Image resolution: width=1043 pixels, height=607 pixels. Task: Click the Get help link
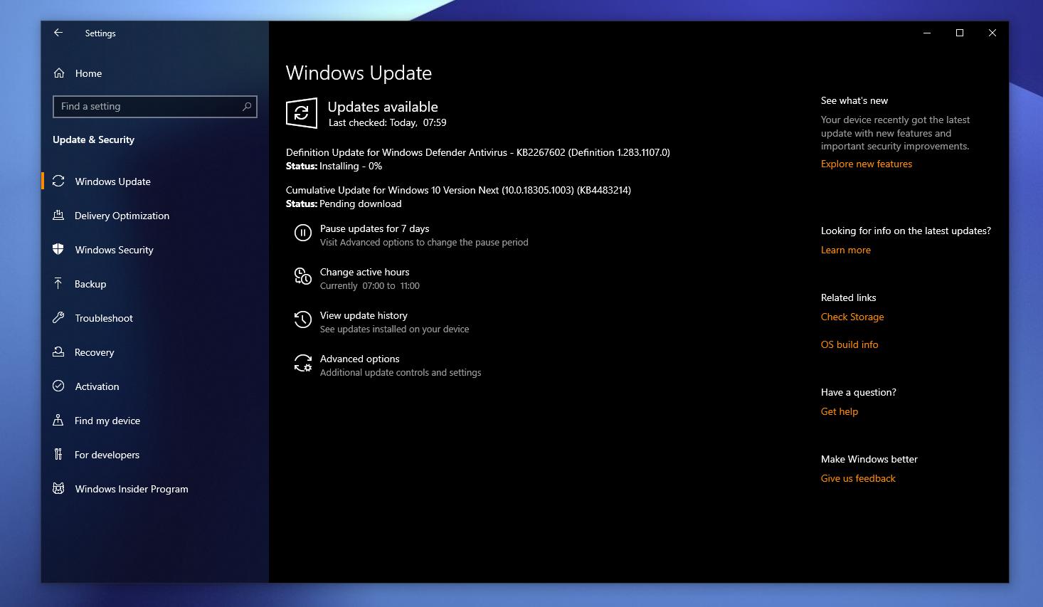point(840,411)
